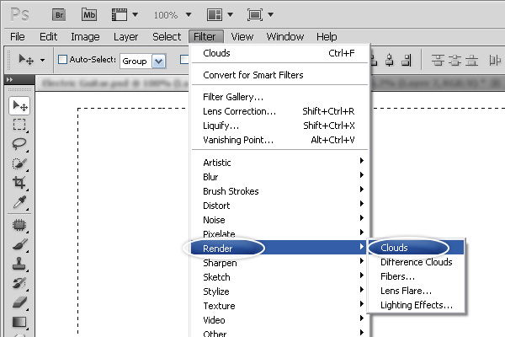Open the Edit menu
This screenshot has width=505, height=337.
[x=48, y=37]
